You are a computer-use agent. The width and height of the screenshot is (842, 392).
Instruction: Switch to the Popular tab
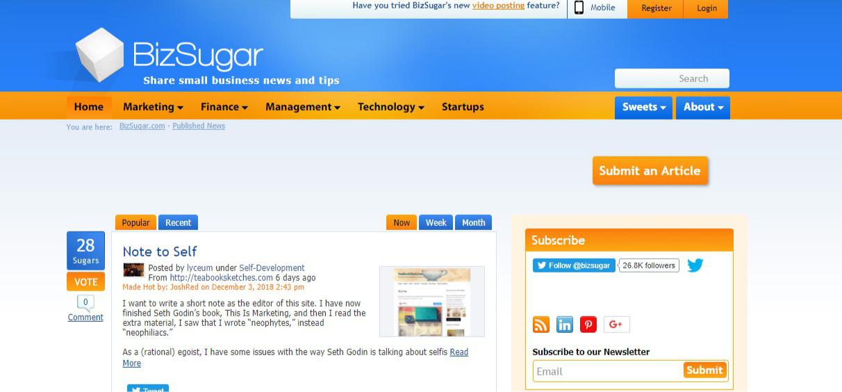(x=135, y=222)
